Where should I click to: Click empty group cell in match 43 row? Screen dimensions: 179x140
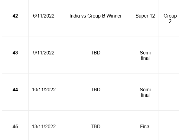pos(169,55)
